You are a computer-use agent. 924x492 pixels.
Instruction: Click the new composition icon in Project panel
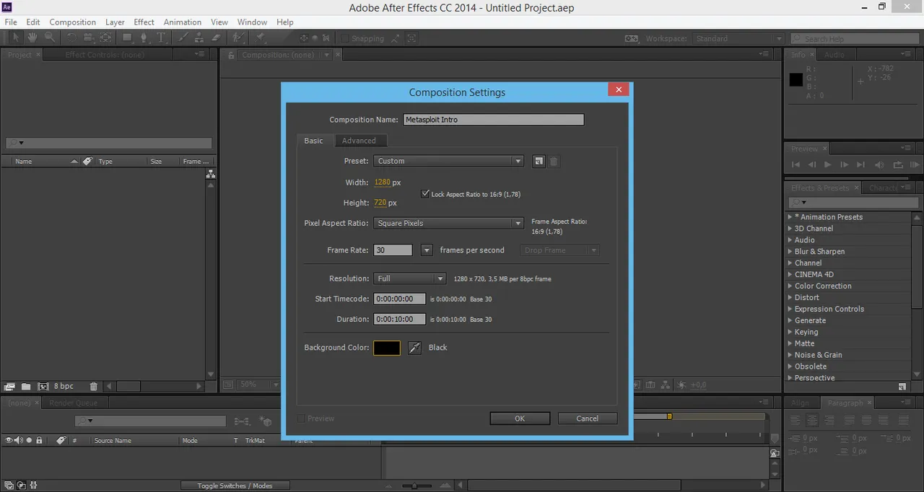pos(43,387)
